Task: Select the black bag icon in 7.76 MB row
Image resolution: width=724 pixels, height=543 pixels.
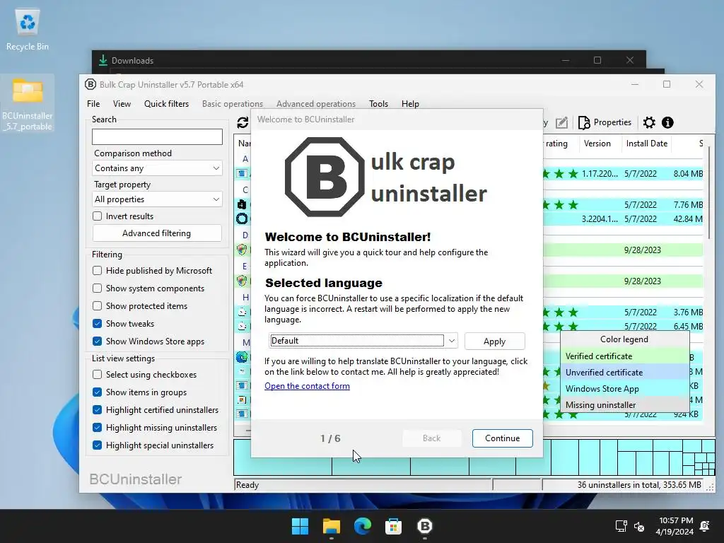Action: 242,204
